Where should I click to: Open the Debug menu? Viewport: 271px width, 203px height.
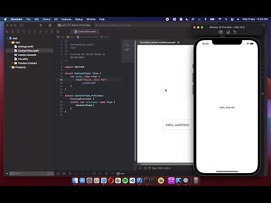(78, 19)
